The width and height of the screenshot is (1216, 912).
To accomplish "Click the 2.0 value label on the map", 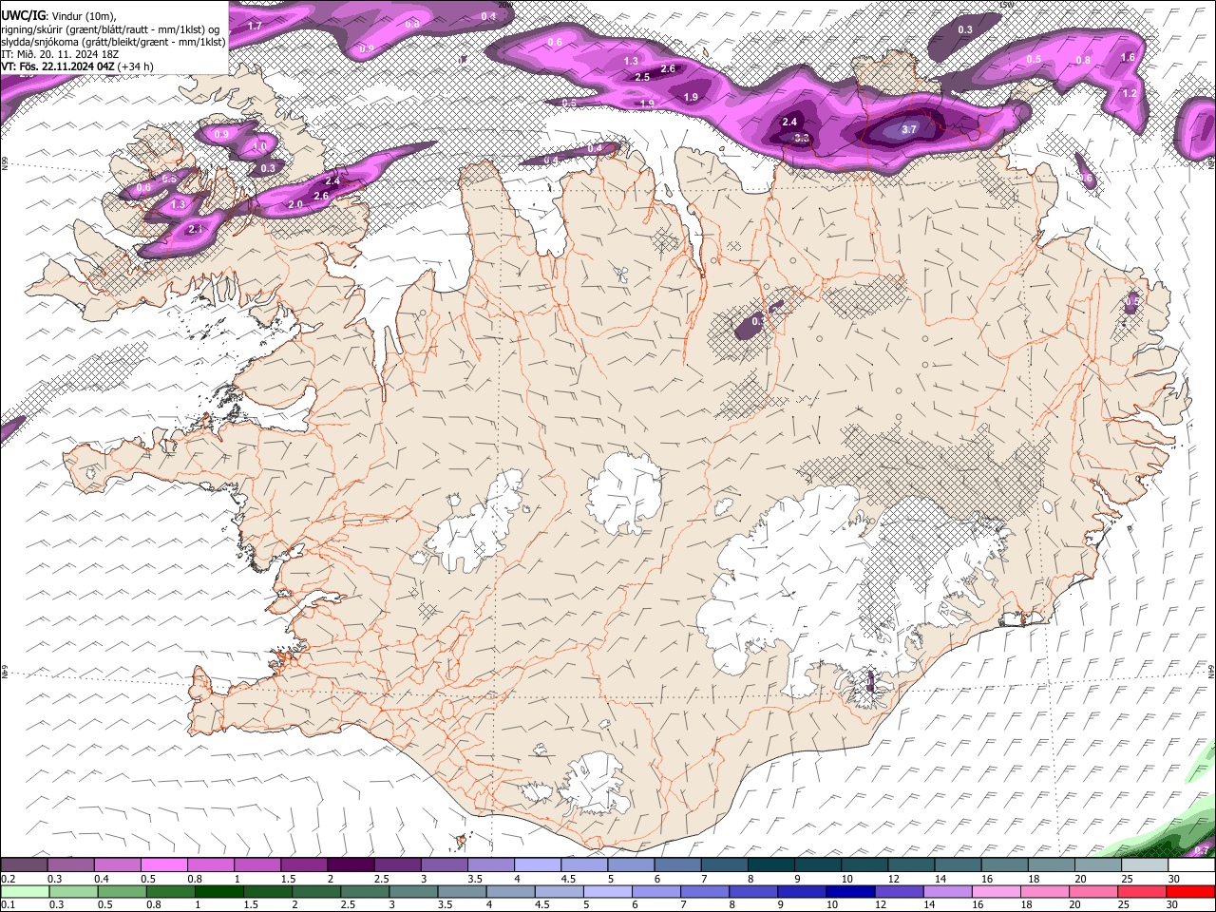I will (294, 204).
